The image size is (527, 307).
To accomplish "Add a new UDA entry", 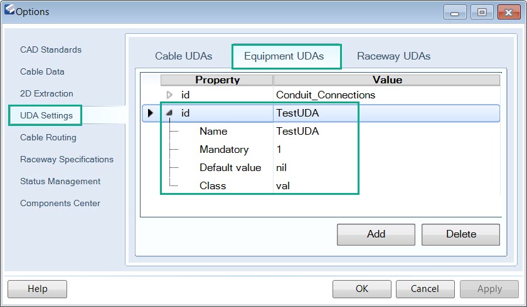I will [376, 234].
